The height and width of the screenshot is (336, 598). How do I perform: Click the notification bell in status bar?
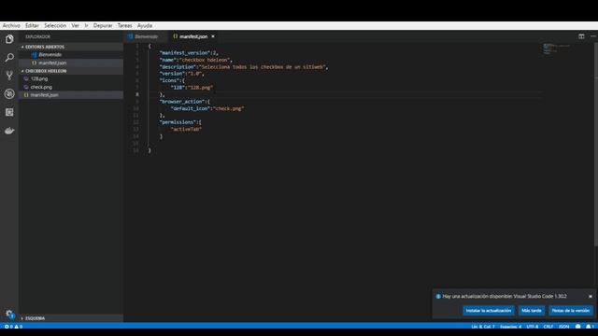590,327
